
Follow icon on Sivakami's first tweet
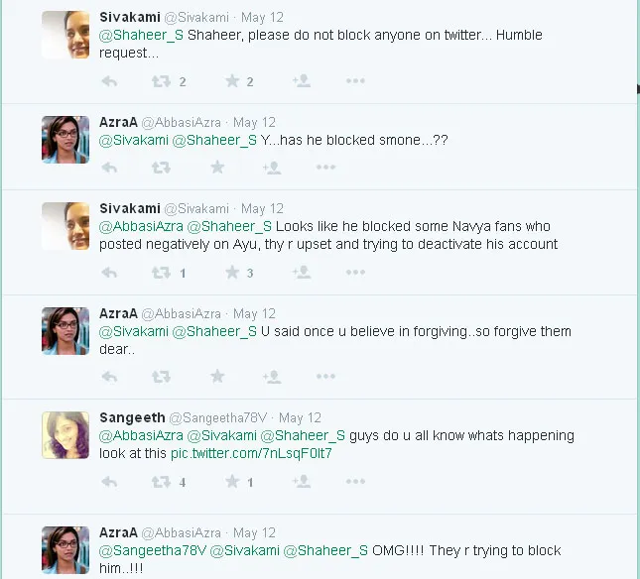[x=302, y=80]
